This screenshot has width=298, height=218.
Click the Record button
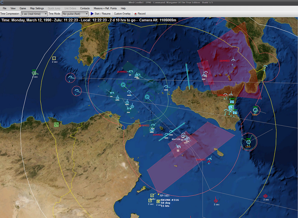(x=140, y=14)
